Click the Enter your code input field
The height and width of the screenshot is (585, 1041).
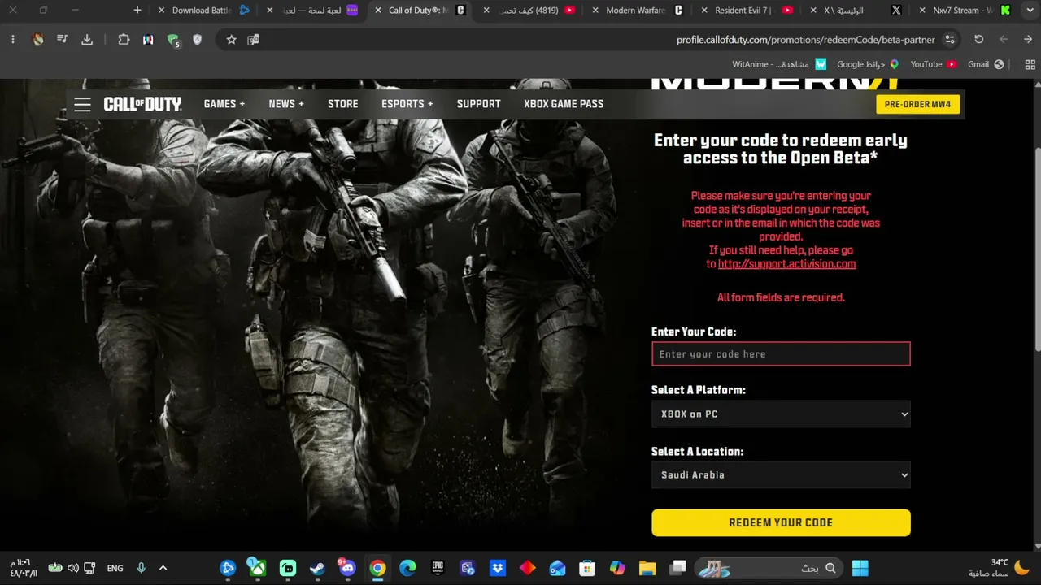tap(781, 354)
